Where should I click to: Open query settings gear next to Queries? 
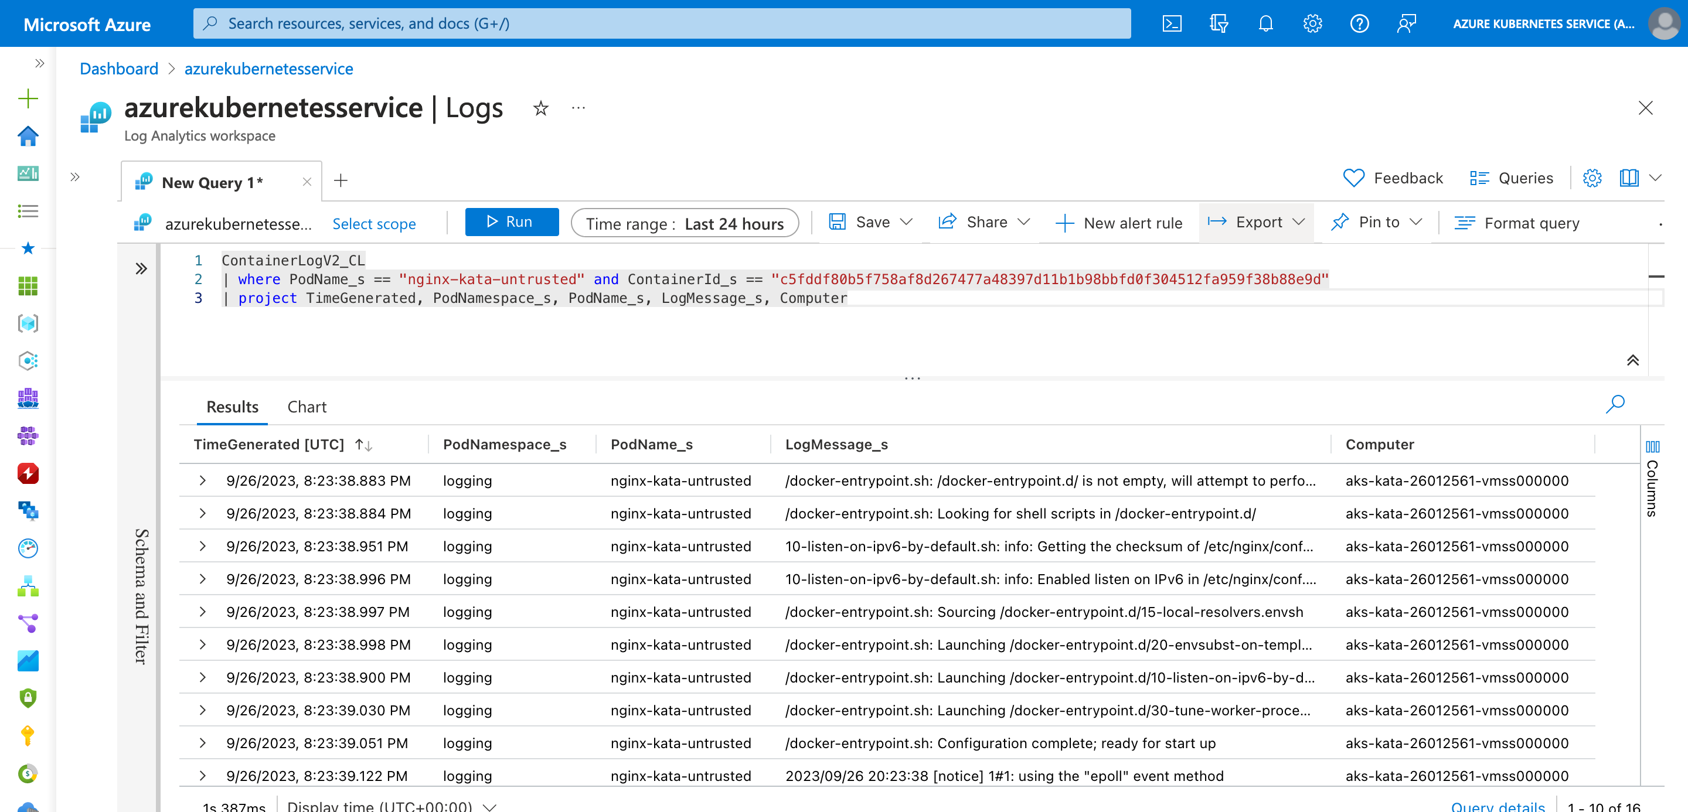(x=1592, y=178)
